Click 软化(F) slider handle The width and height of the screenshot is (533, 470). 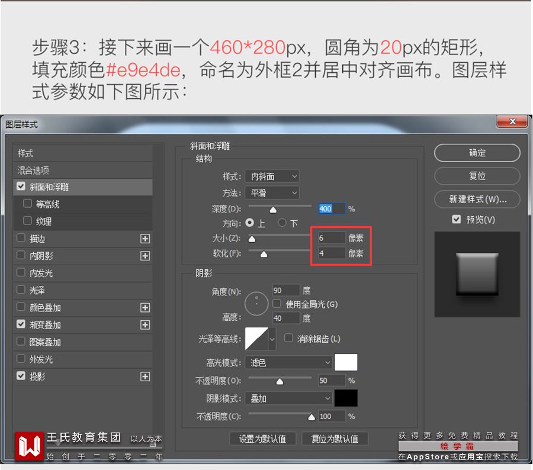pos(264,254)
